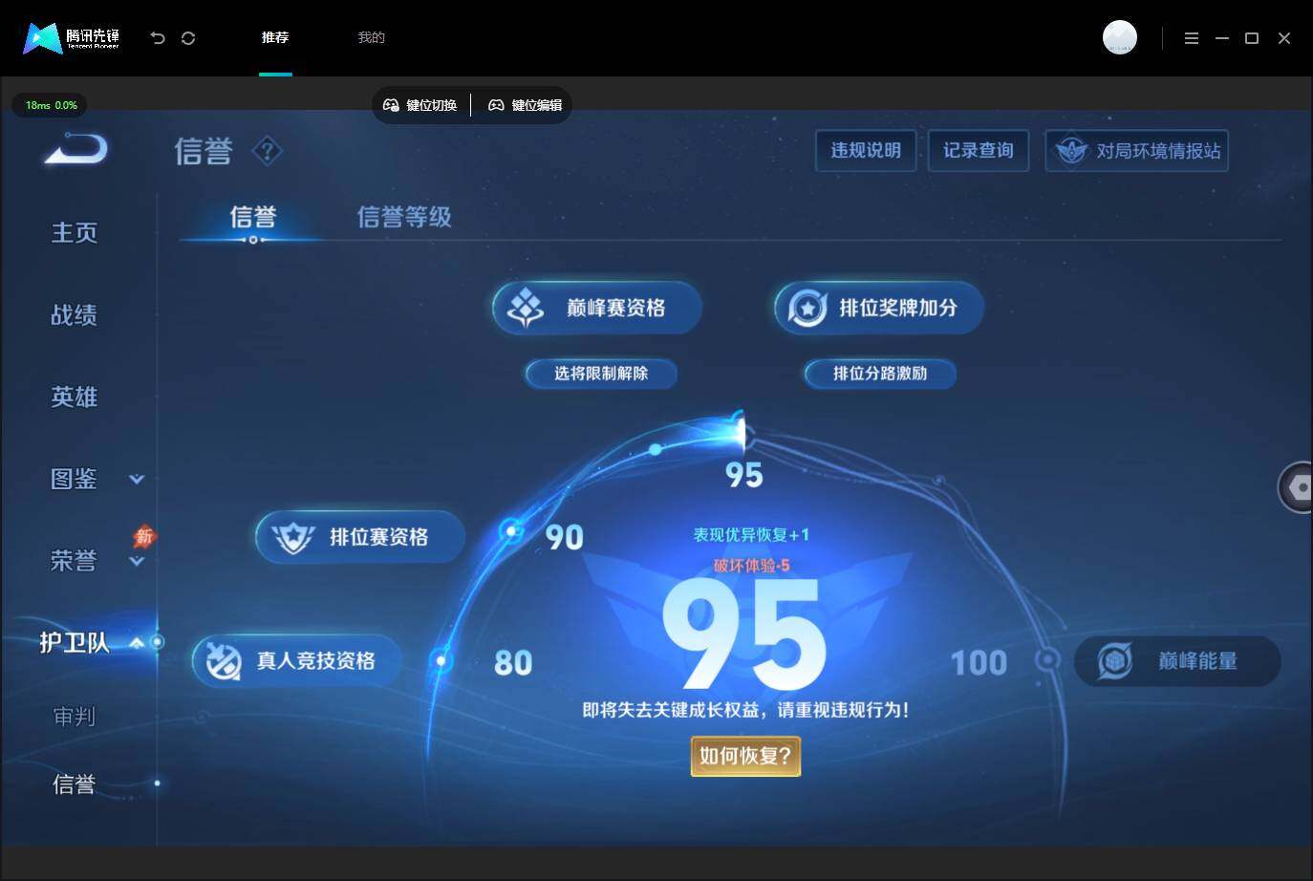Select the 信誉等级 tab

(404, 217)
